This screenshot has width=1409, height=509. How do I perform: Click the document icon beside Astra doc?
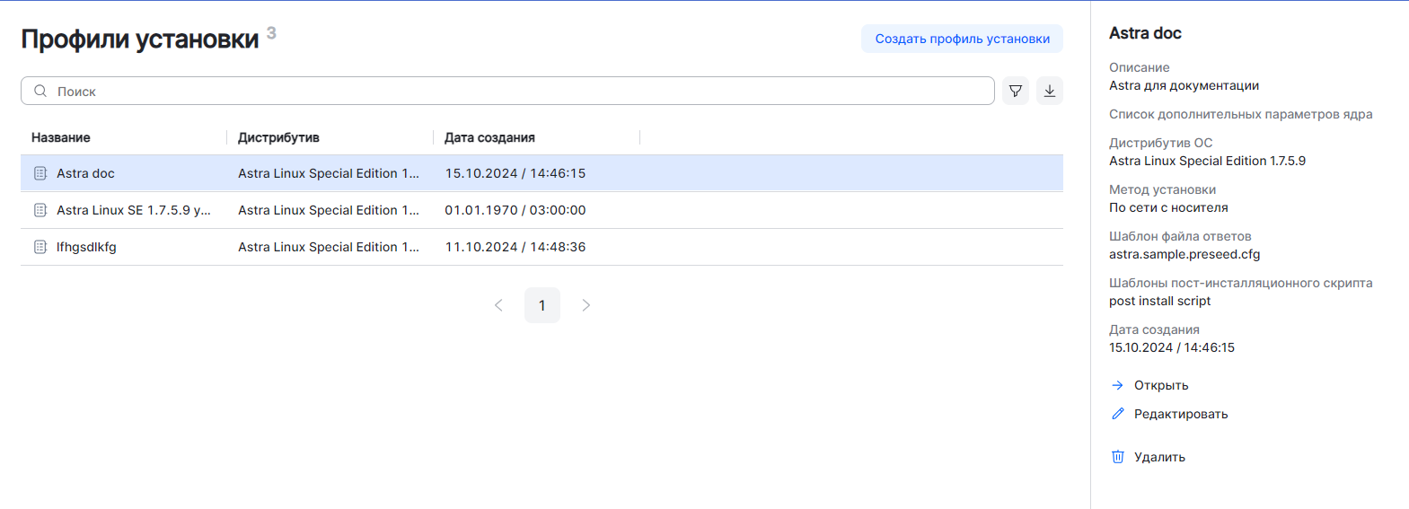40,173
